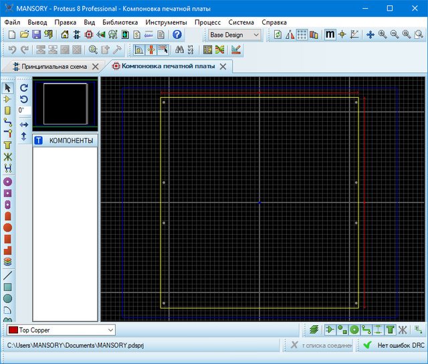Choose the Track Mode tool
Screen dimensions: 428x364
(8, 122)
